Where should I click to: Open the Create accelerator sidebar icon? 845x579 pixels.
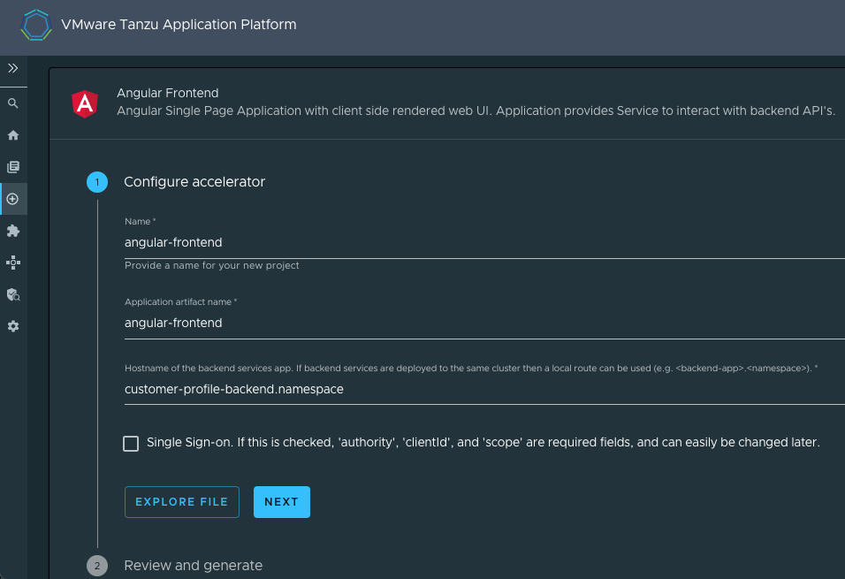(x=13, y=199)
